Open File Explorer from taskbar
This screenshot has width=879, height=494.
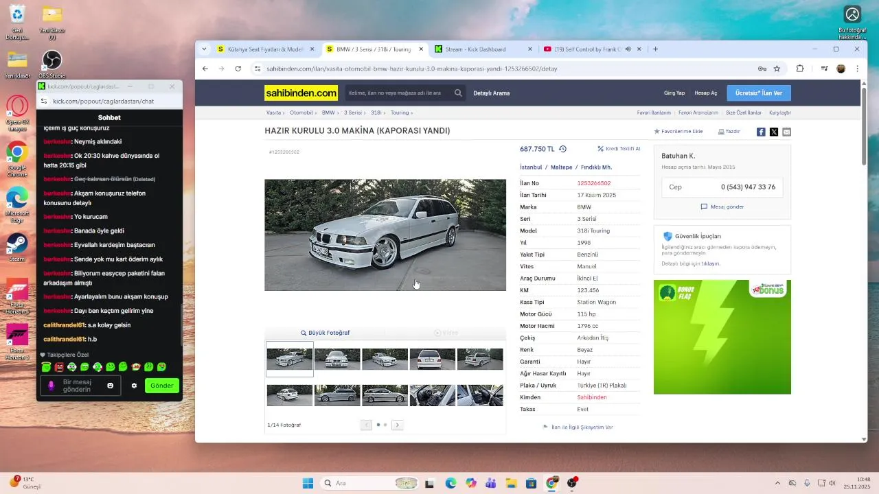click(x=511, y=483)
